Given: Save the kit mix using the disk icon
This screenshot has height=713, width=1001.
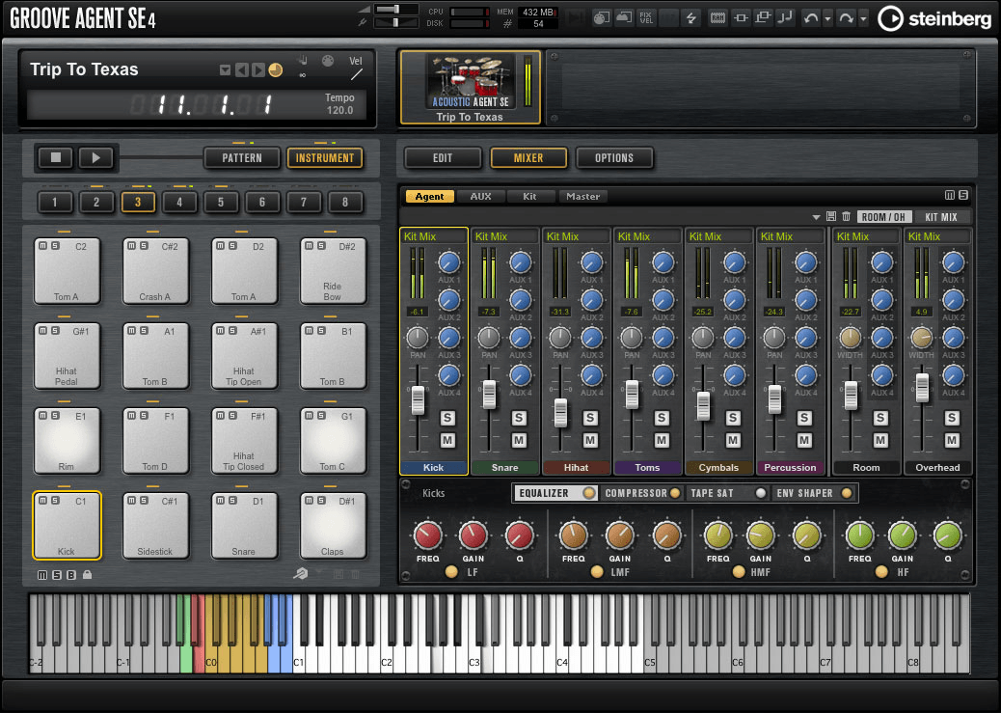Looking at the screenshot, I should tap(831, 215).
